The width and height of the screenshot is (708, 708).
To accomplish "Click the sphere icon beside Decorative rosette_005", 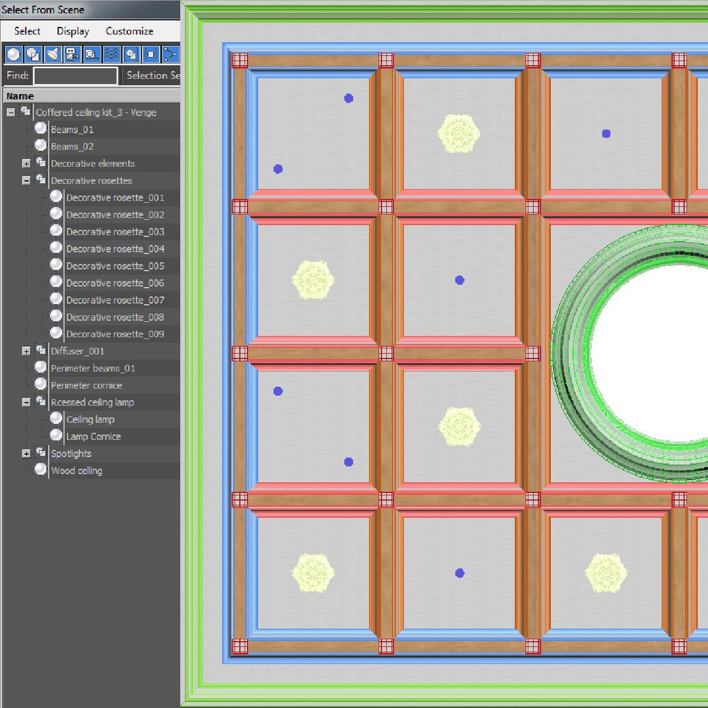I will [x=56, y=265].
